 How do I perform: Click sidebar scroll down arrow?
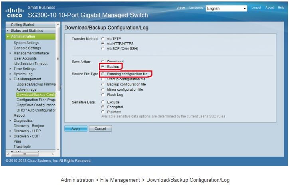pyautogui.click(x=58, y=149)
